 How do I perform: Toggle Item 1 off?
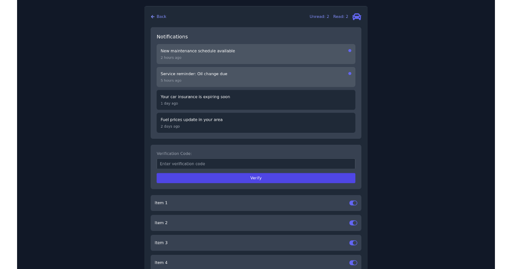point(353,203)
